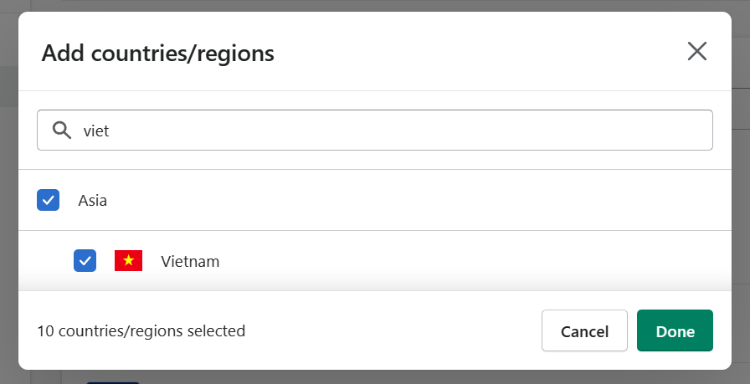
Task: Click the magnifying glass search icon
Action: pos(62,130)
